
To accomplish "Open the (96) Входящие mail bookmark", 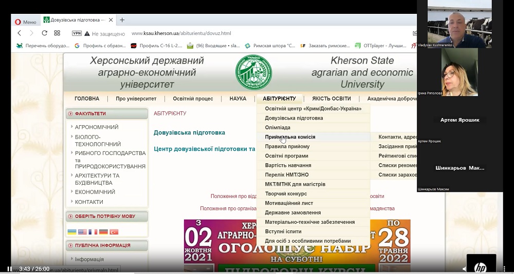I will (x=213, y=46).
